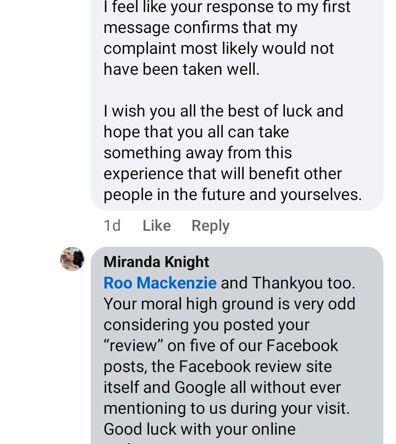Screen dimensions: 396x444
Task: Click the text "and Thankyou too."
Action: pyautogui.click(x=288, y=283)
